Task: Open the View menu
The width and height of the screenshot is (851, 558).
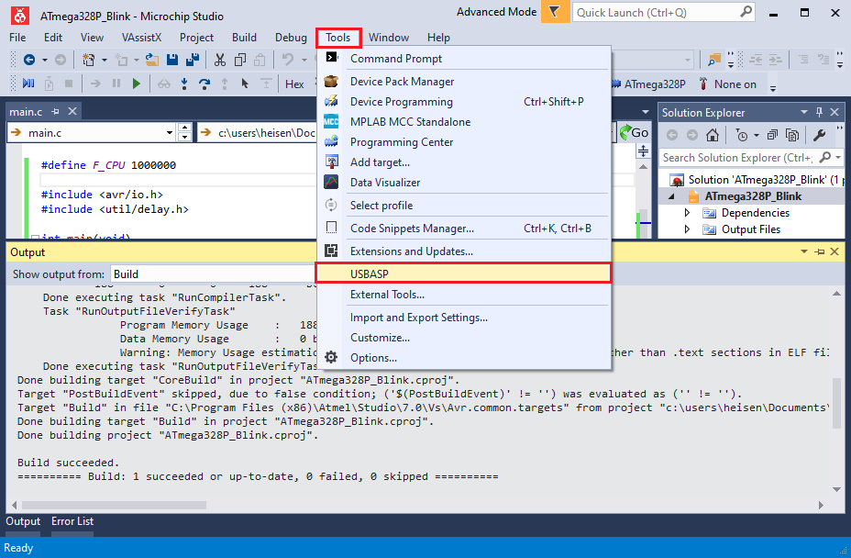Action: (92, 38)
